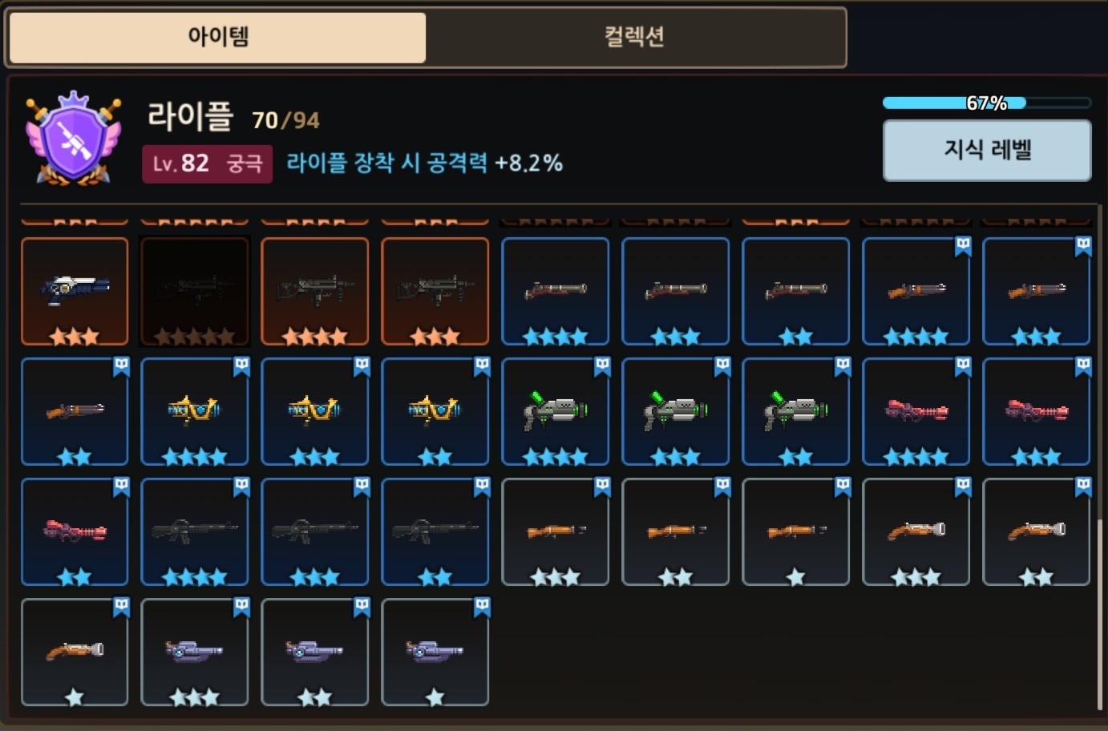Click the 67% knowledge progress bar
1108x731 pixels.
[987, 103]
